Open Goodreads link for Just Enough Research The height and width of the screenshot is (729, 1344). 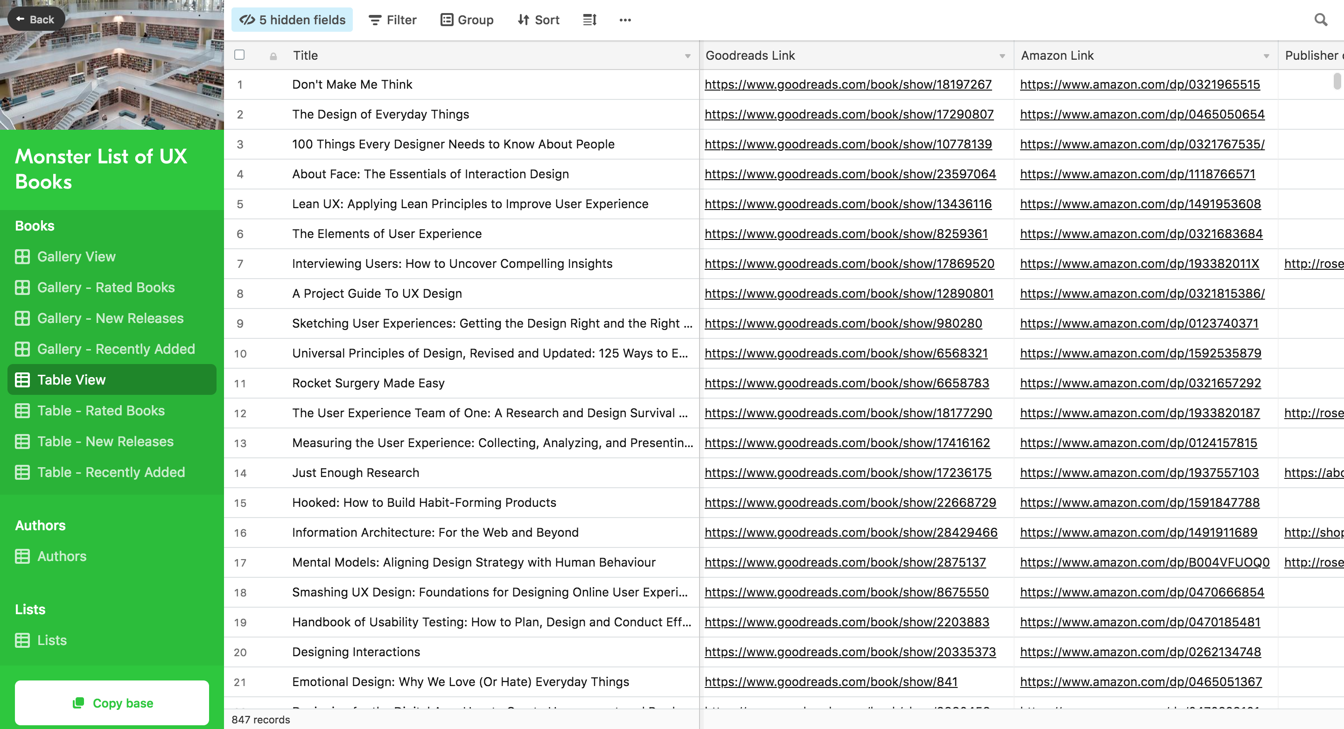click(x=848, y=473)
